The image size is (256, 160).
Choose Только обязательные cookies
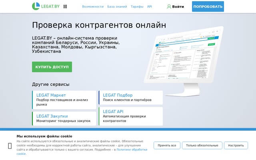202,145
